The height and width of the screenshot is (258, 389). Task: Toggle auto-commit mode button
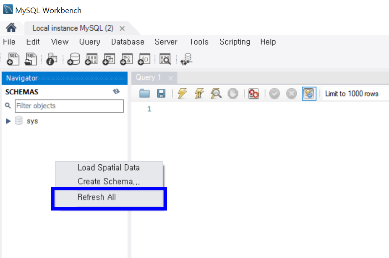click(x=309, y=94)
